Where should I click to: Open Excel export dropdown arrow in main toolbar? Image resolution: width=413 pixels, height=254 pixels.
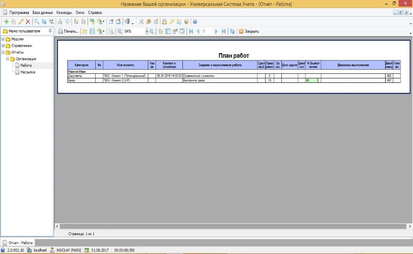pyautogui.click(x=103, y=22)
